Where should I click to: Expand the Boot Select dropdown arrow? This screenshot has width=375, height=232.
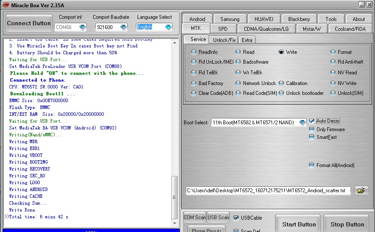pyautogui.click(x=302, y=123)
